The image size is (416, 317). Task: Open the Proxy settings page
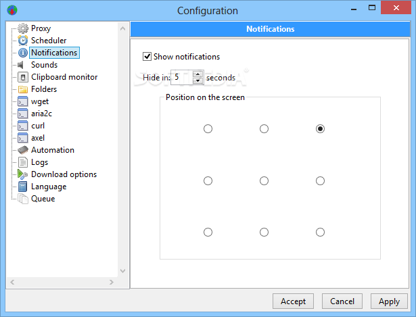[41, 28]
